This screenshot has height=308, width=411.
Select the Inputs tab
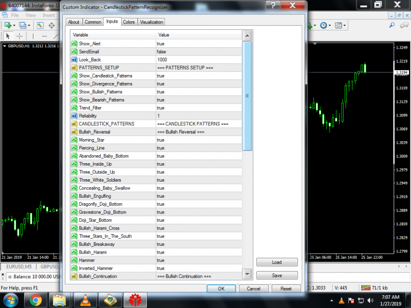tap(112, 22)
